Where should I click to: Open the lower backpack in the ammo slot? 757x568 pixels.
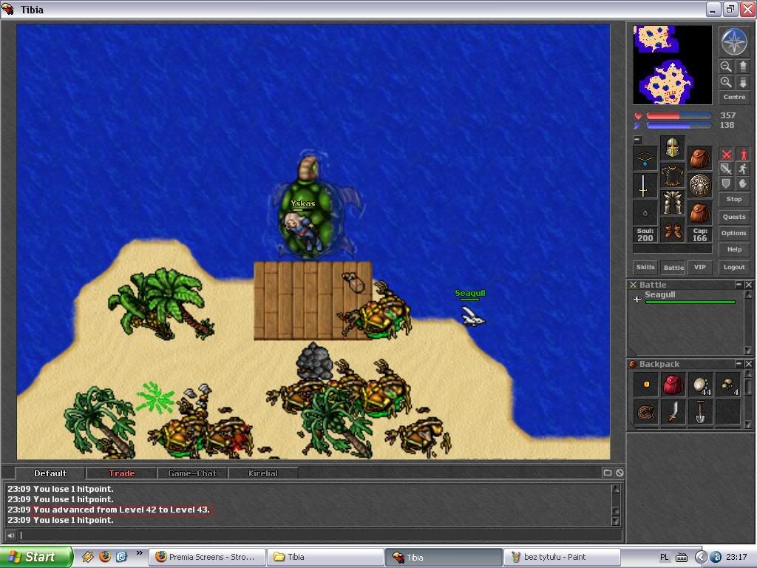click(699, 213)
